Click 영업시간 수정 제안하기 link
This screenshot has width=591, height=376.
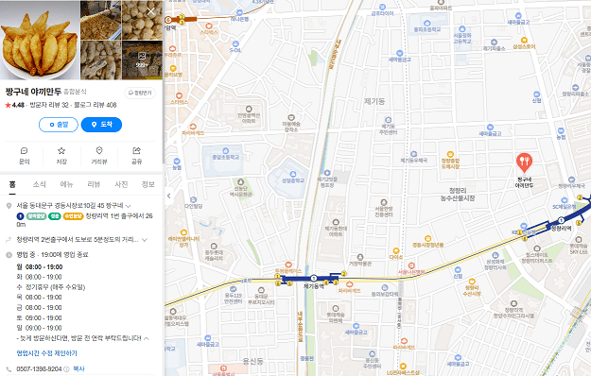click(x=46, y=353)
